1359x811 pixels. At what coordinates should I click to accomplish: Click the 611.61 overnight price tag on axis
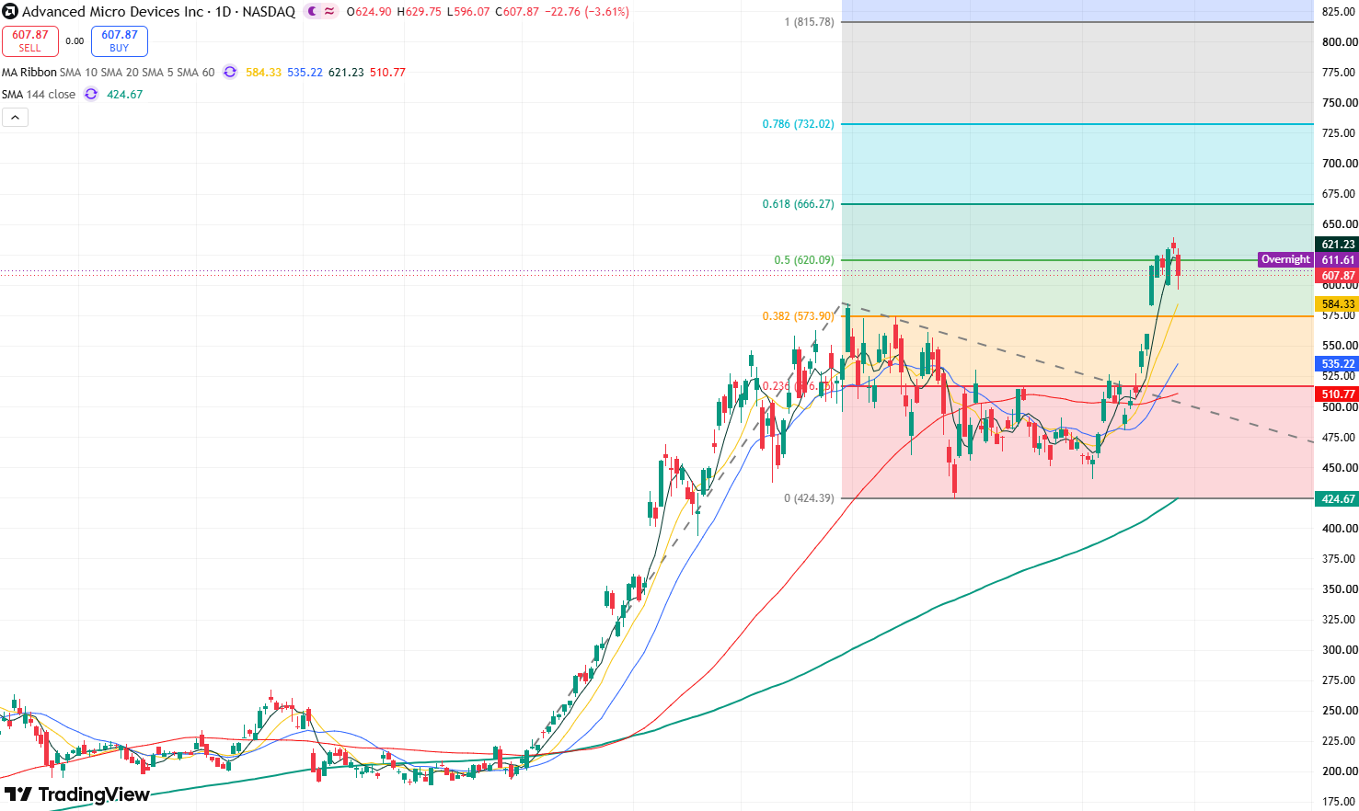(1338, 260)
